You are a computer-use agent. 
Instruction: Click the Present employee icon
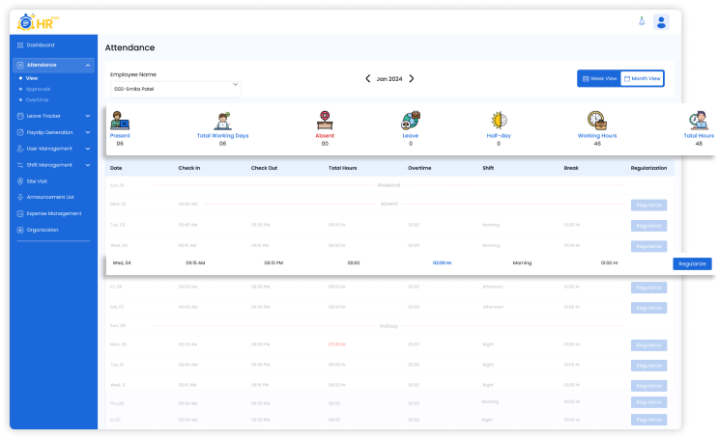[x=120, y=121]
